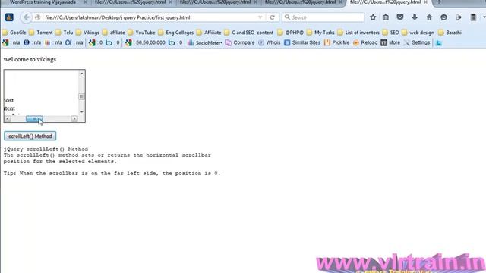
Task: Open the web design bookmark folder
Action: 418,33
